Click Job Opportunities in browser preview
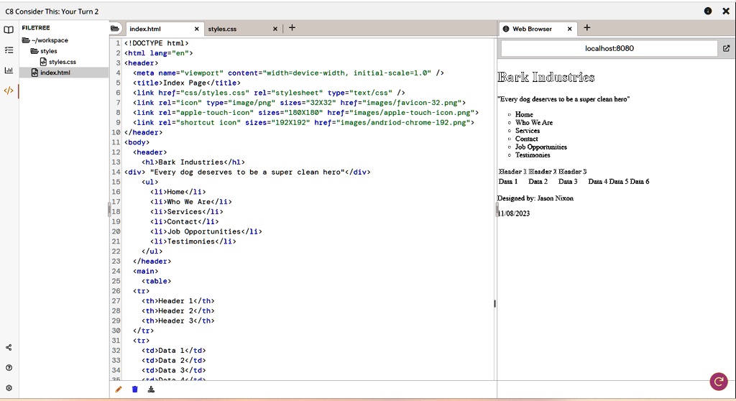736x401 pixels. point(540,147)
